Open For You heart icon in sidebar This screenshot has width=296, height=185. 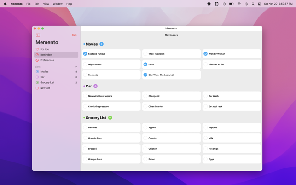[37, 49]
